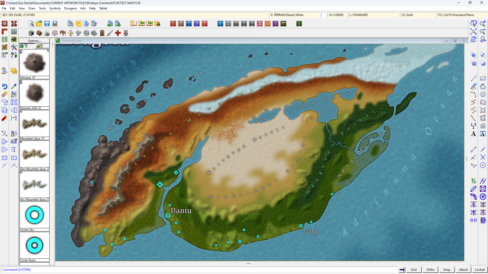The height and width of the screenshot is (274, 488).
Task: Select the Rectangle box tool
Action: coord(483,79)
